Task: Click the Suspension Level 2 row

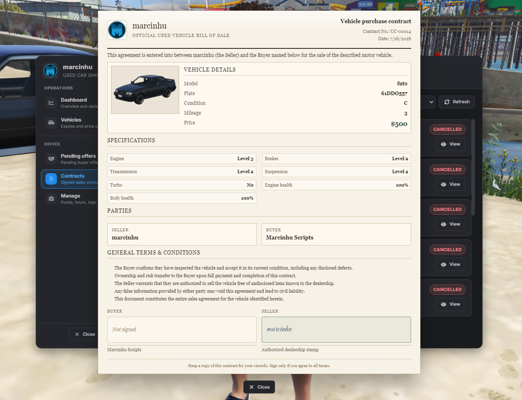Action: tap(336, 172)
